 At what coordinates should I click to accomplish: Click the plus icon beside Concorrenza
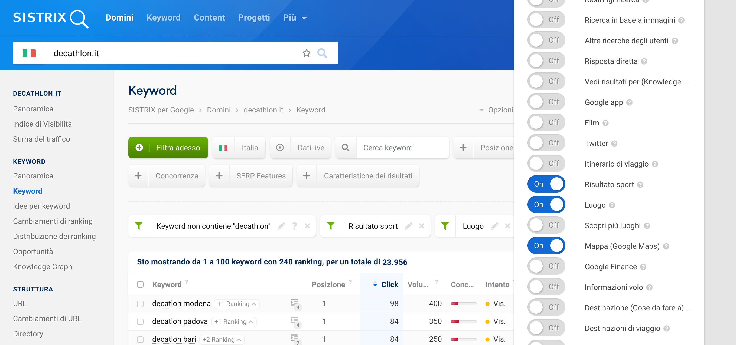click(x=138, y=176)
